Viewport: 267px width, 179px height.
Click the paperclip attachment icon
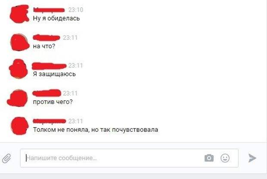tap(6, 158)
